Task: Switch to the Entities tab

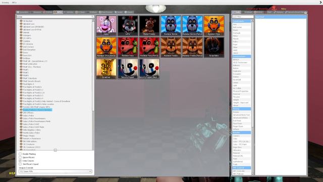Action: click(x=48, y=12)
